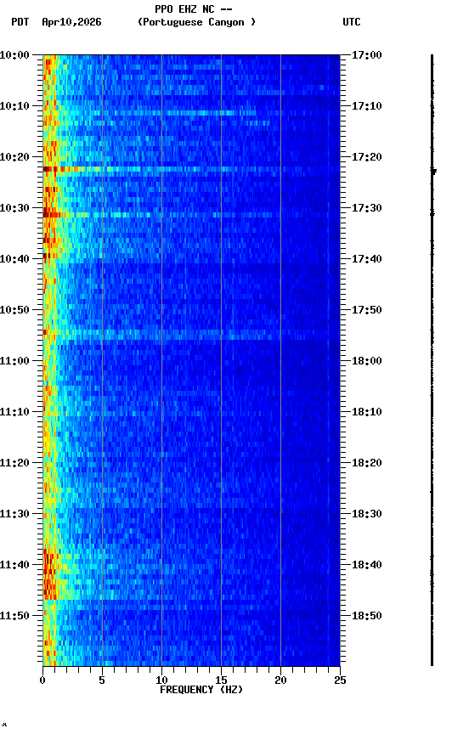The width and height of the screenshot is (469, 734).
Task: Click the FREQUENCY (HZ) axis title
Action: (x=201, y=691)
